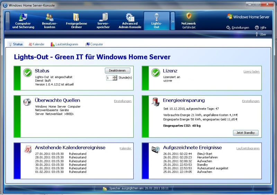Click Speicher ausgeglichen status bar text

(x=139, y=188)
